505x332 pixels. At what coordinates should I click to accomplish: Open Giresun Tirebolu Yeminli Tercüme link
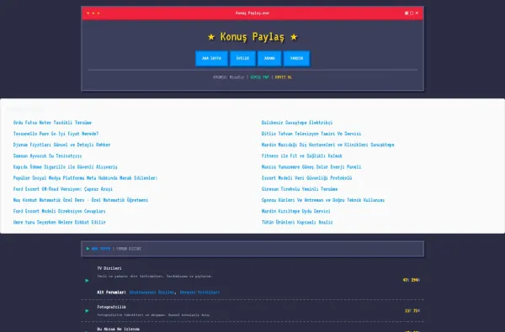(300, 189)
